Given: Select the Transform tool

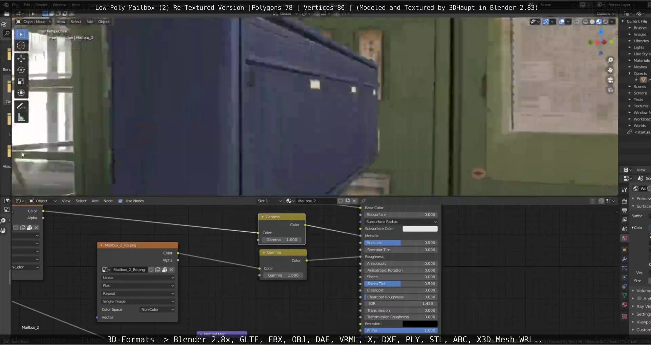Looking at the screenshot, I should click(21, 93).
